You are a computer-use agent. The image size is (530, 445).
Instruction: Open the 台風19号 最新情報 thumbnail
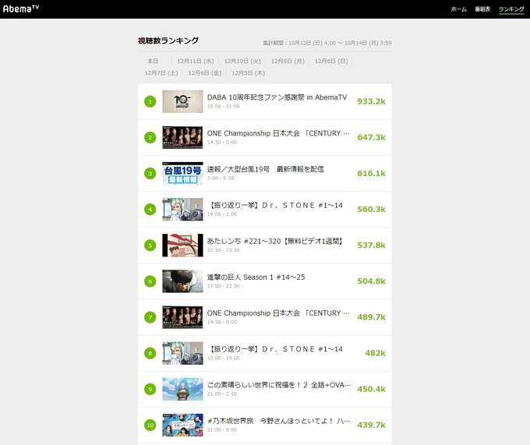182,173
